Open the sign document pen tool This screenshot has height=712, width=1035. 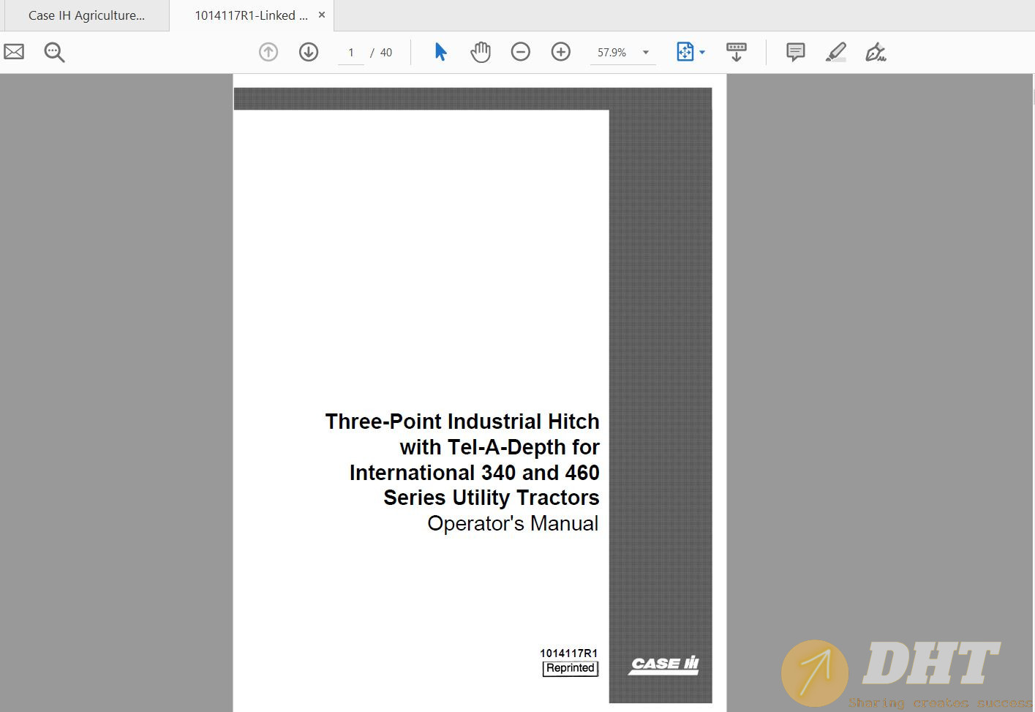pyautogui.click(x=876, y=52)
